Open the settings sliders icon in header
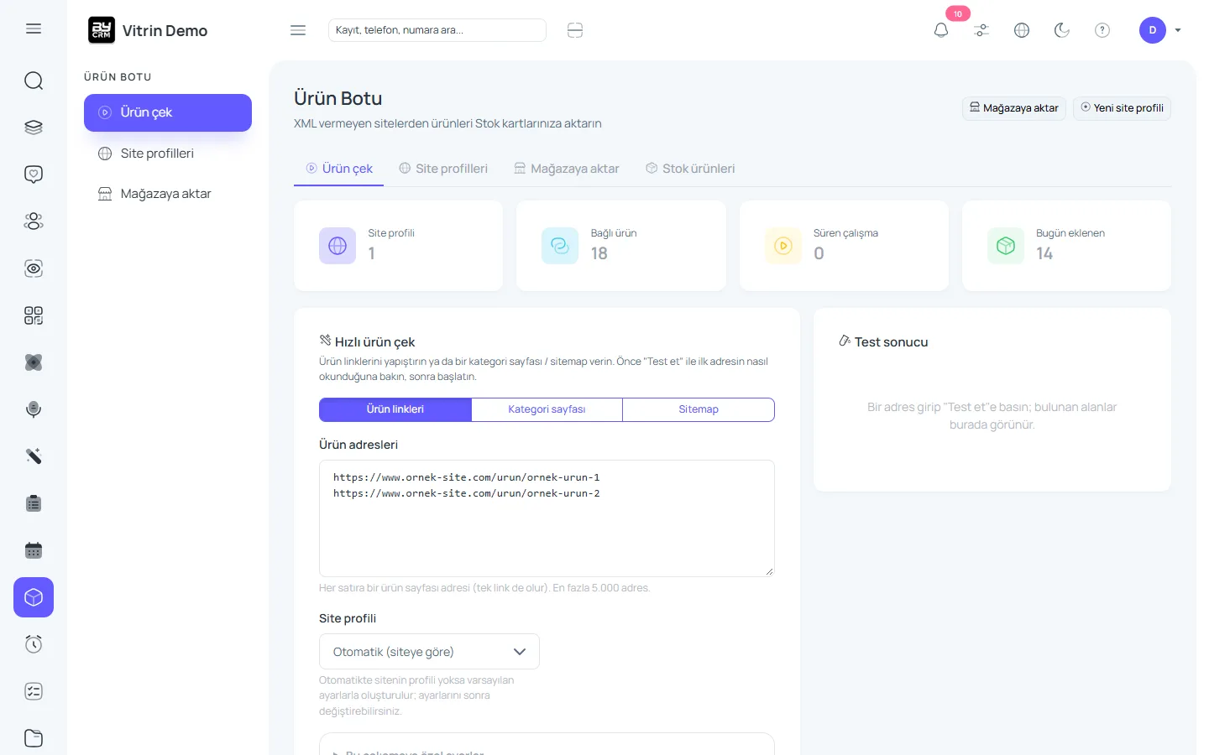The width and height of the screenshot is (1209, 755). coord(981,30)
